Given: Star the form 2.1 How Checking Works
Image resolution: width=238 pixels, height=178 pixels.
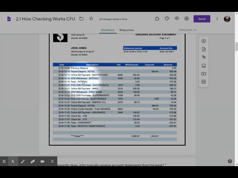Looking at the screenshot, I should coord(91,19).
